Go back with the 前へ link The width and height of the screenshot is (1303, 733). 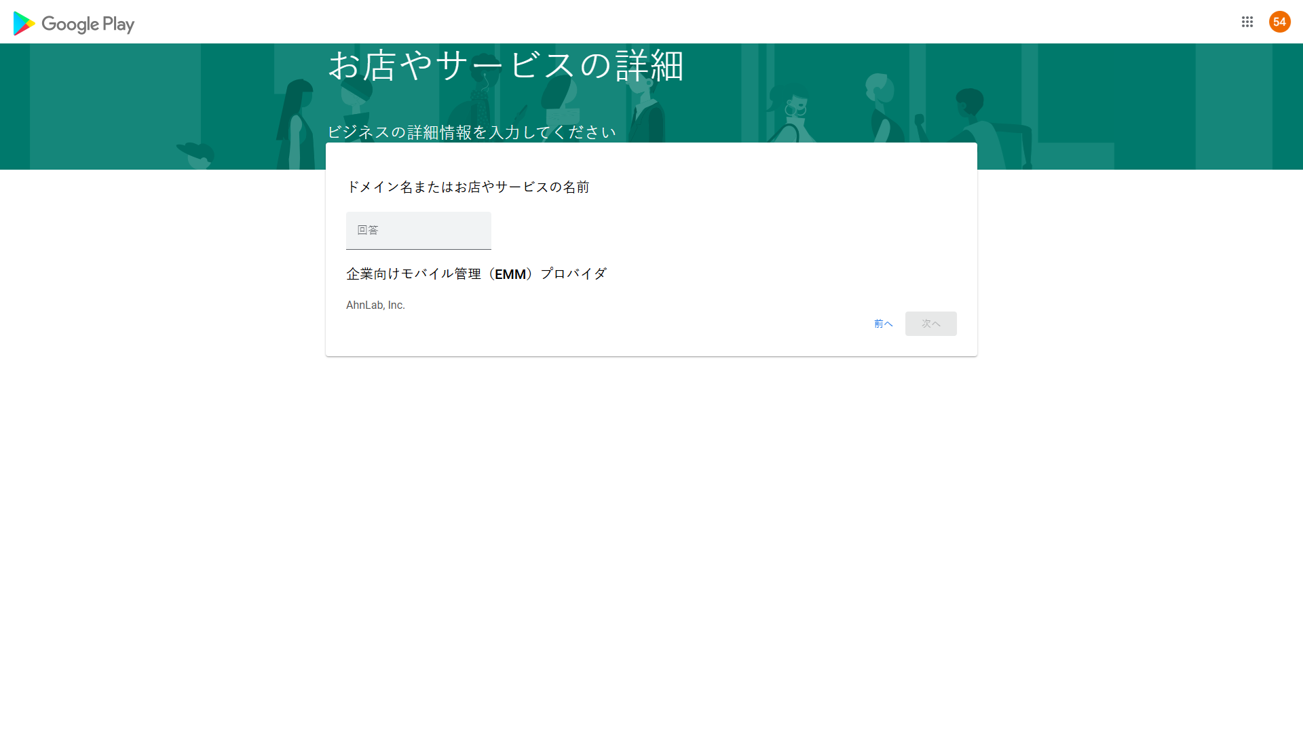click(x=883, y=324)
